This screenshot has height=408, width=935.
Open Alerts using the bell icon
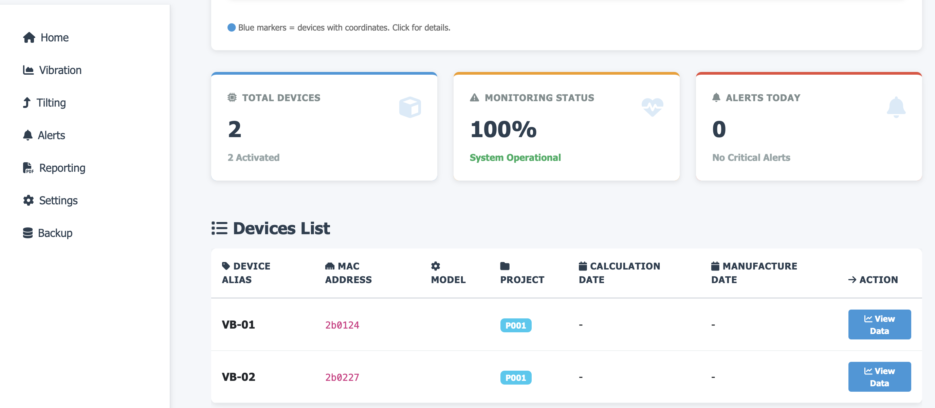click(x=27, y=135)
